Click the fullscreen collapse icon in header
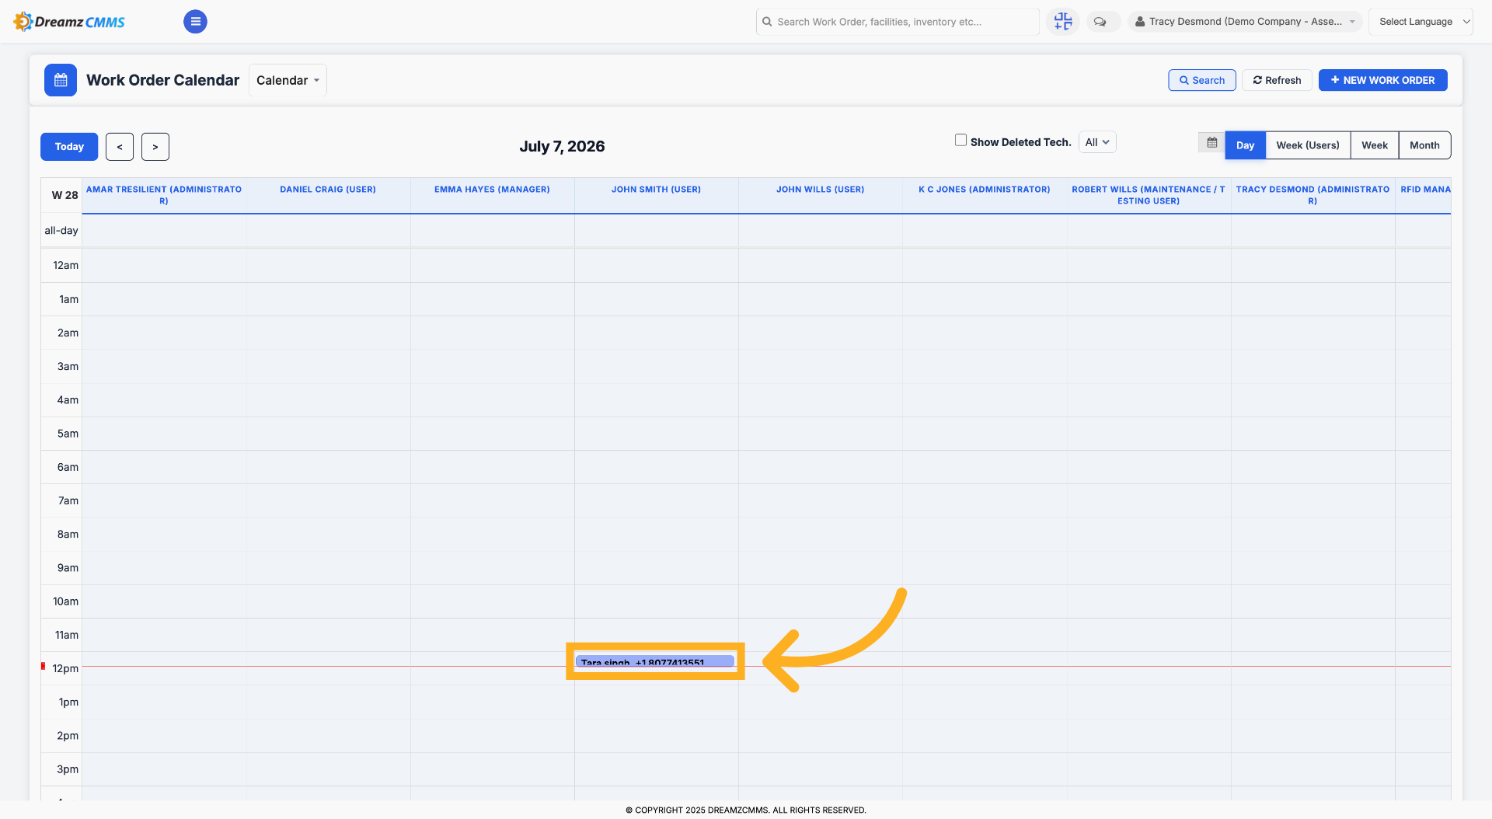This screenshot has width=1492, height=819. 1063,22
